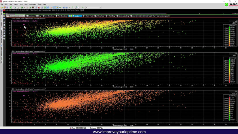
Task: Click bottom chart's red swatch beside (72)
Action: 230,98
